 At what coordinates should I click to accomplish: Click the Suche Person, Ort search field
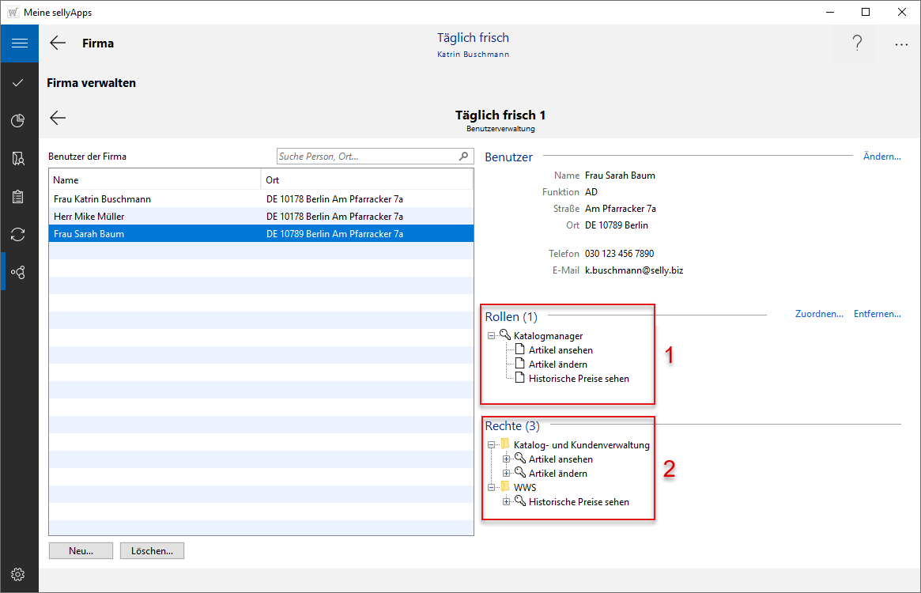click(x=368, y=157)
